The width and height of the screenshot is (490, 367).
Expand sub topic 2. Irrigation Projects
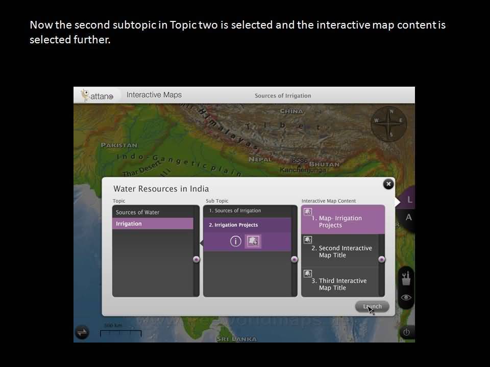247,225
